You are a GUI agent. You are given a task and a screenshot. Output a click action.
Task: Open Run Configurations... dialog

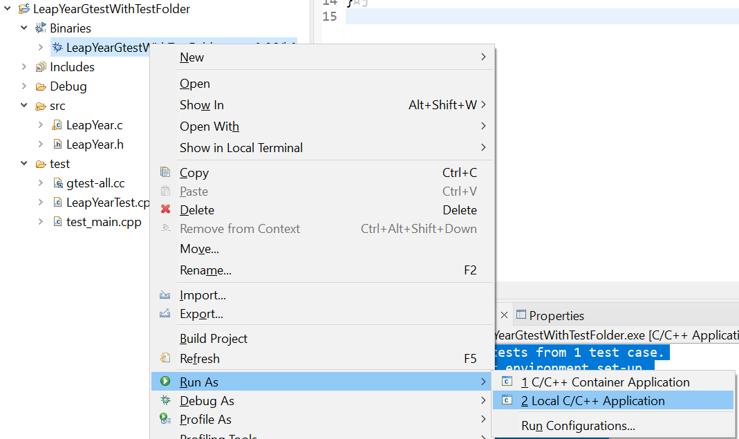pos(613,426)
